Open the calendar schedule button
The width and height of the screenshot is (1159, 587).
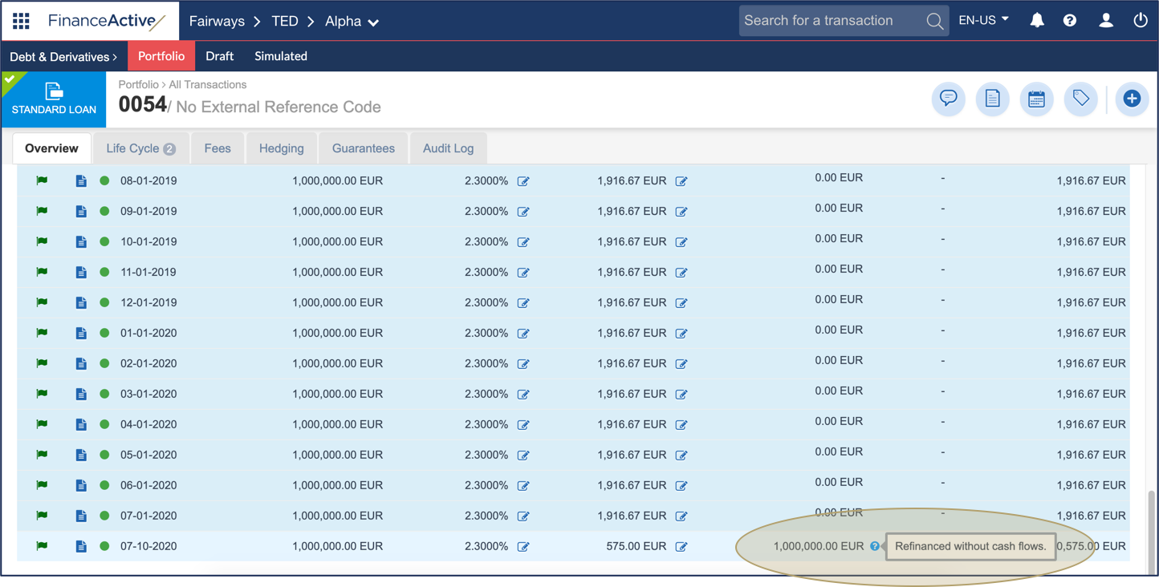[1037, 99]
